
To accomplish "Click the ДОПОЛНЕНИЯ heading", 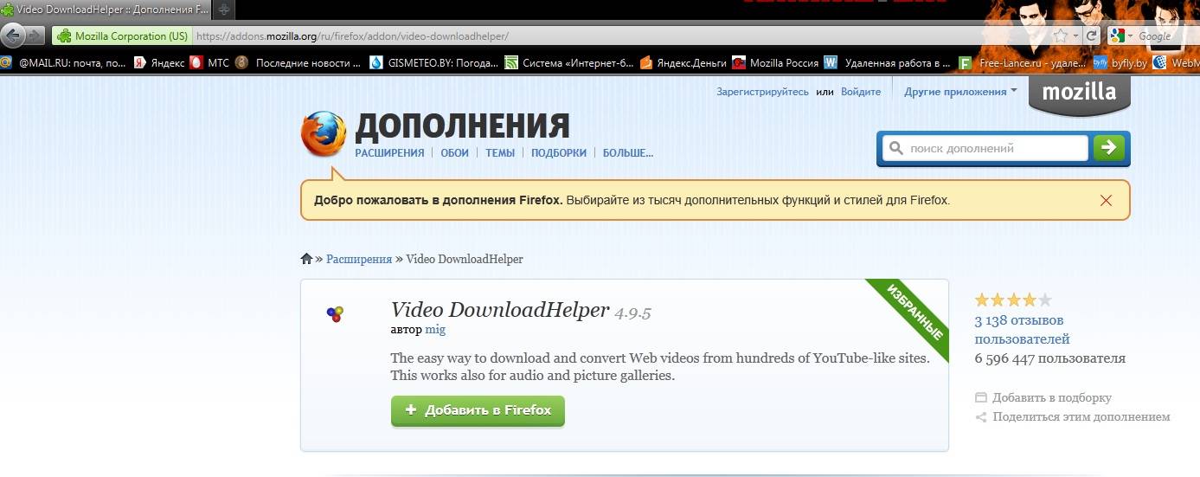I will coord(462,126).
